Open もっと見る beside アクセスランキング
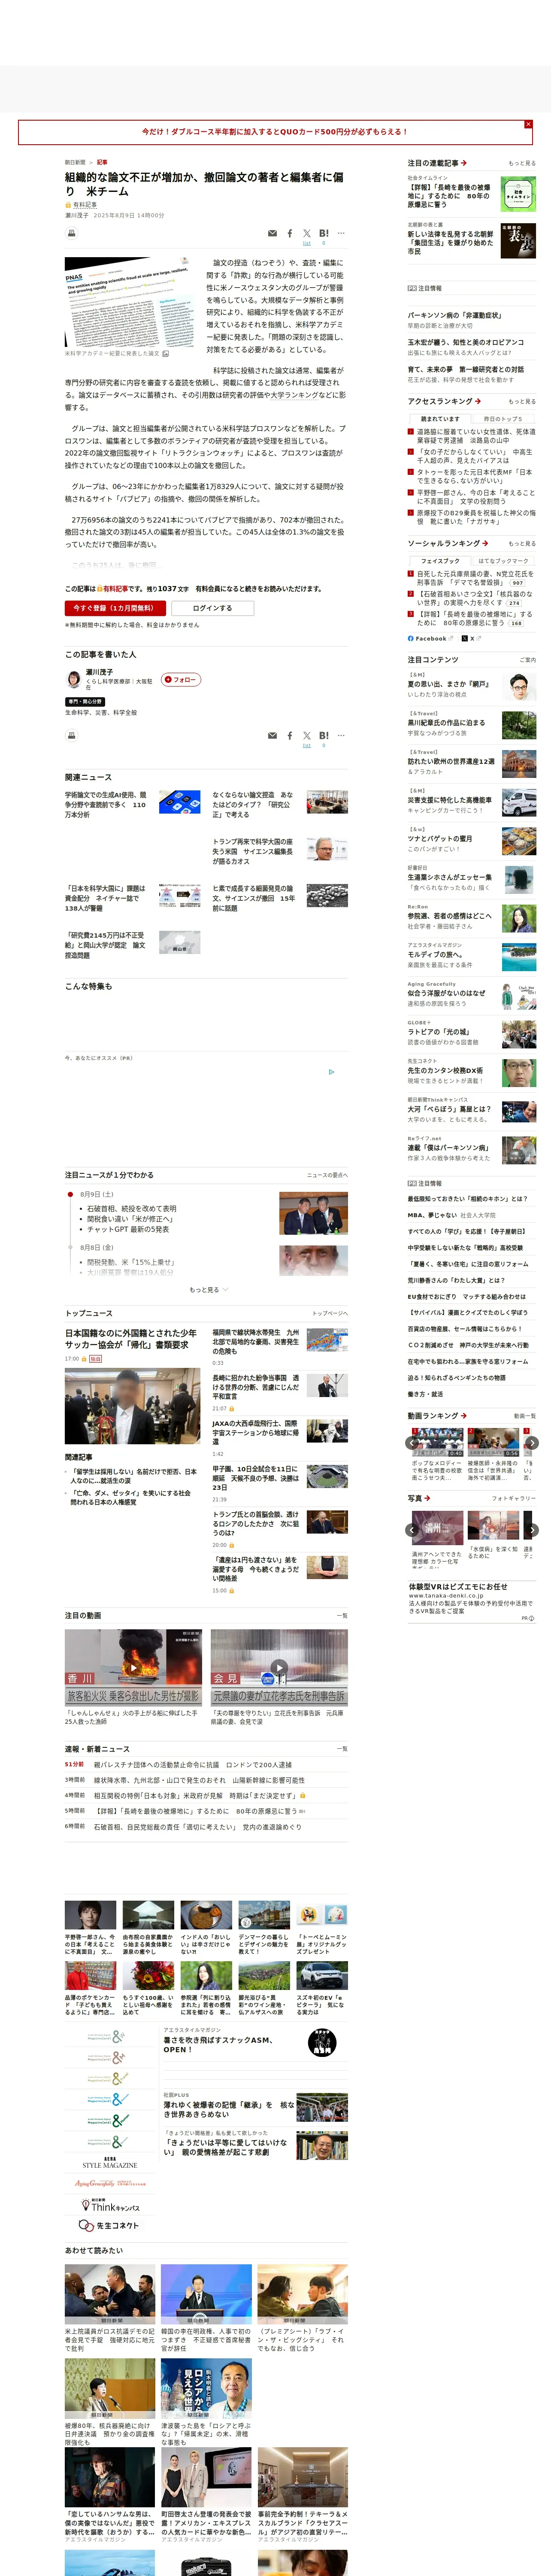551x2576 pixels. pos(521,401)
